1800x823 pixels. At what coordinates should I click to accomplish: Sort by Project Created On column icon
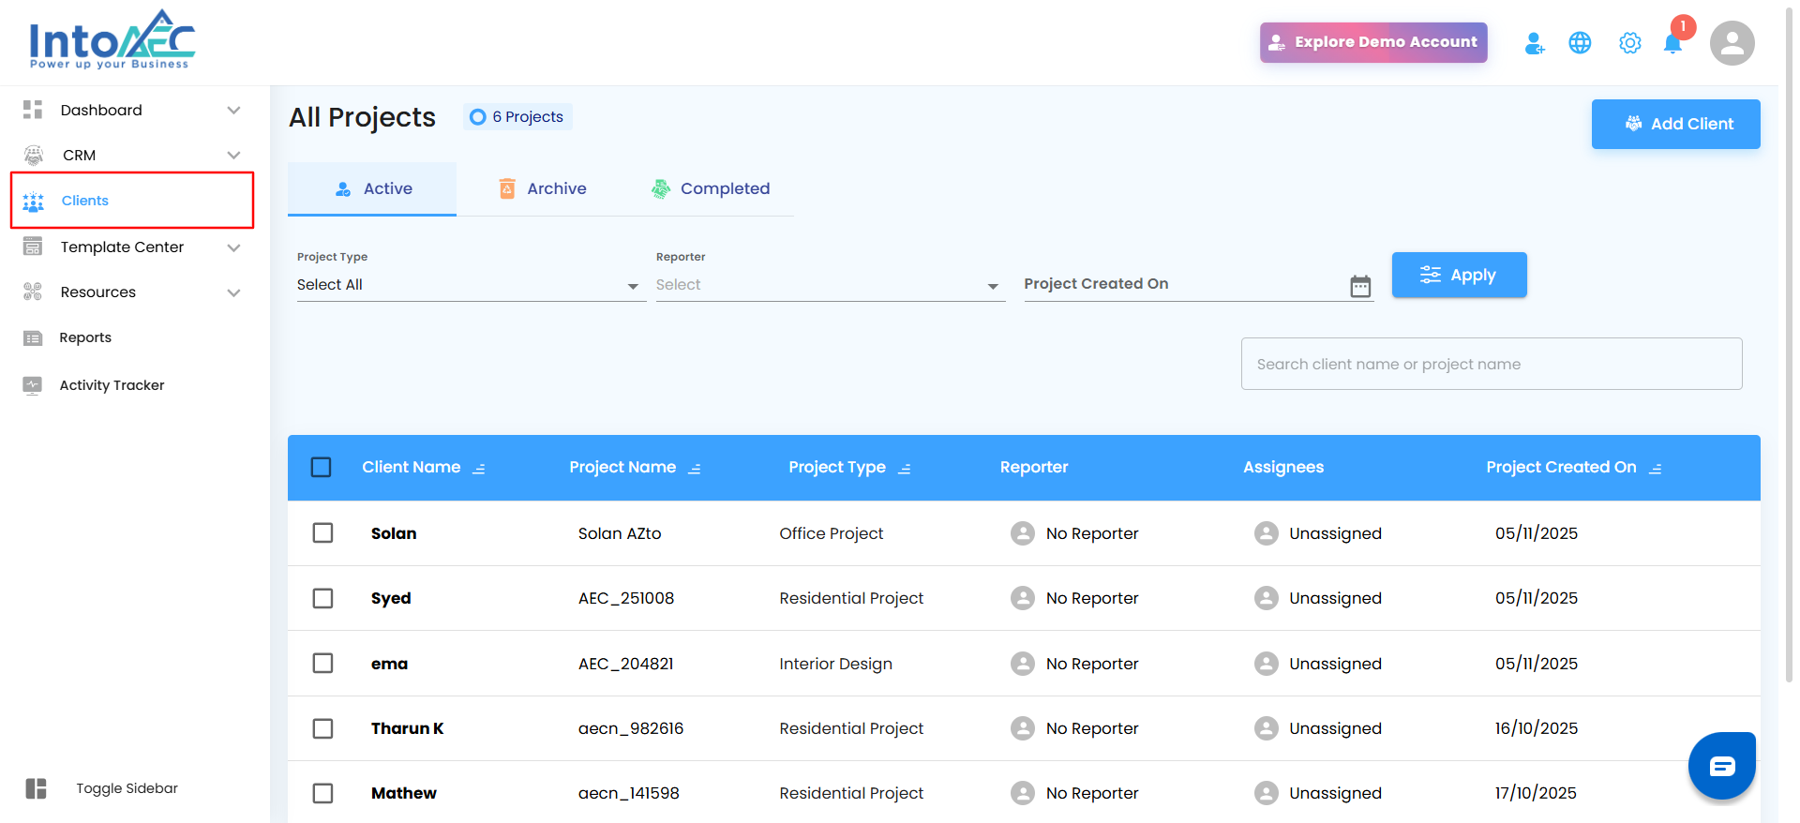click(1656, 469)
